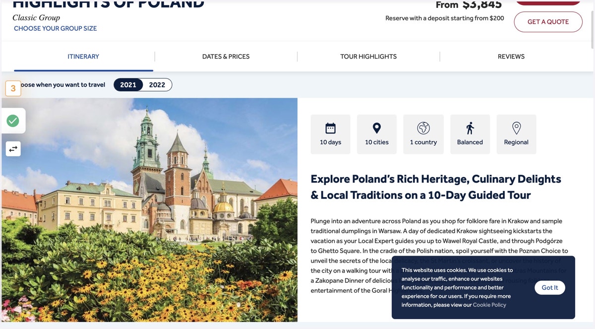Select 2021 travel year

click(x=128, y=85)
